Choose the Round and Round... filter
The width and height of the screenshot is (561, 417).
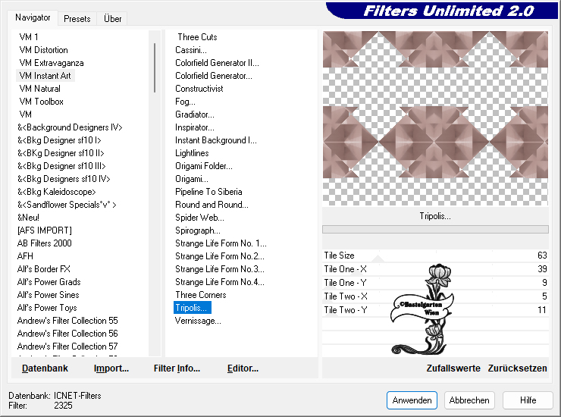point(212,205)
